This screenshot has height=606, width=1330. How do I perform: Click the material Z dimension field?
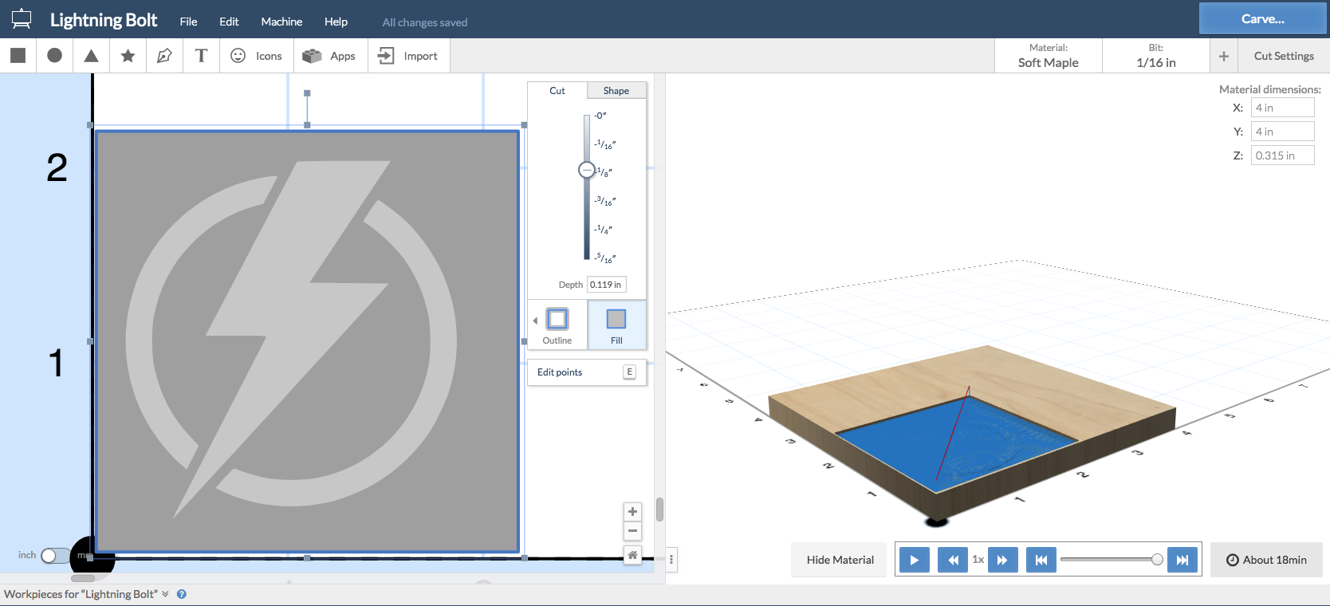(1282, 155)
